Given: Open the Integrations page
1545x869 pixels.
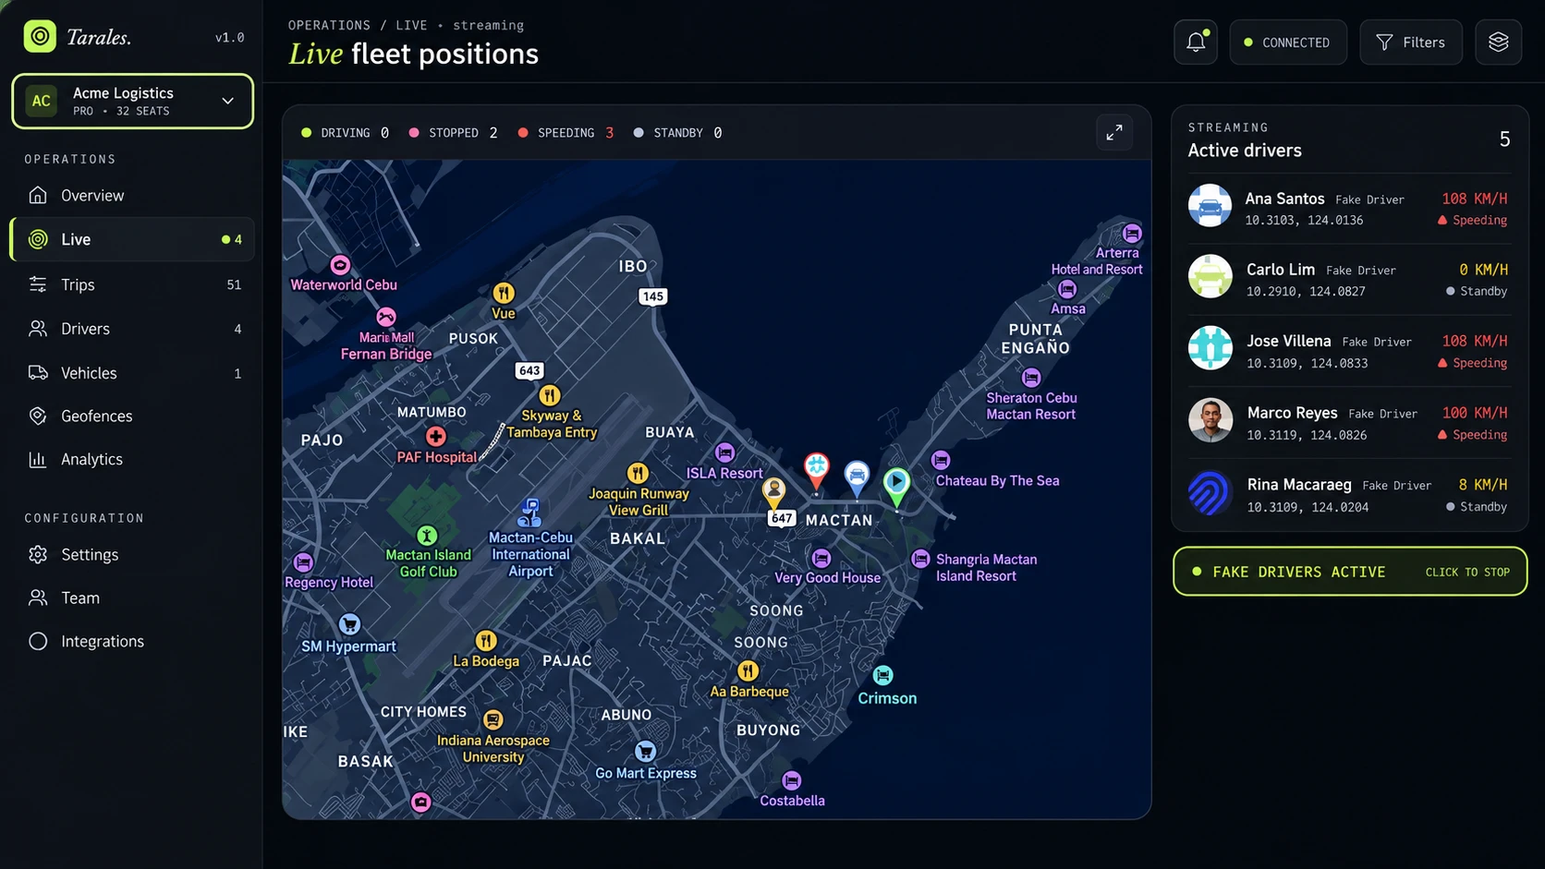Looking at the screenshot, I should 133,642.
